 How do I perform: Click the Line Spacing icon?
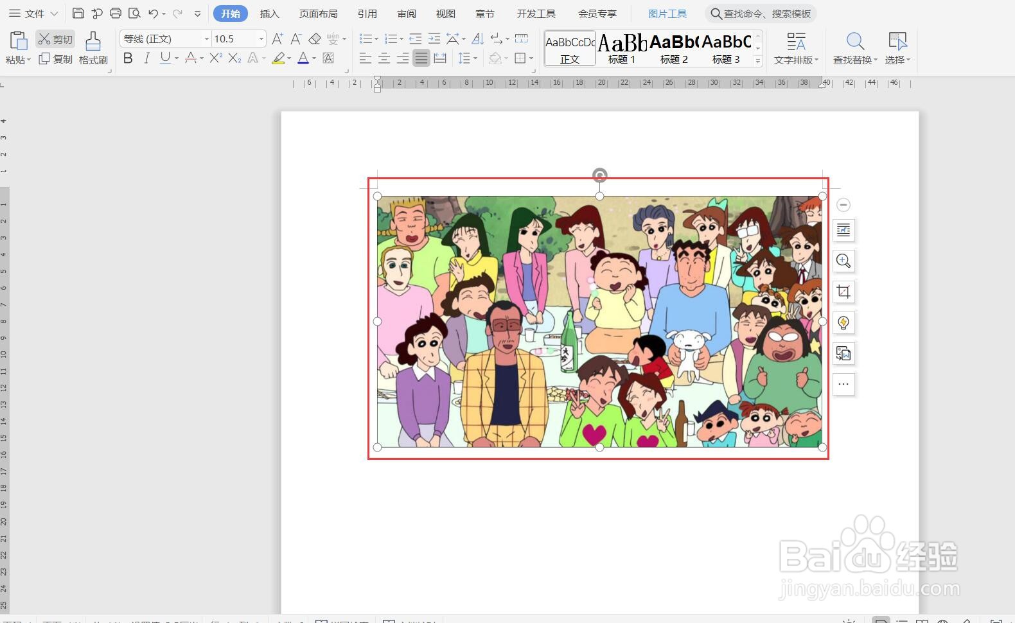pos(464,58)
